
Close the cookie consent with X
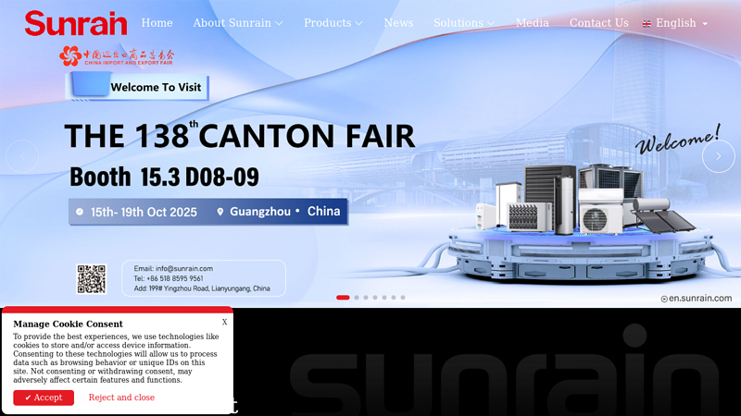click(x=224, y=322)
